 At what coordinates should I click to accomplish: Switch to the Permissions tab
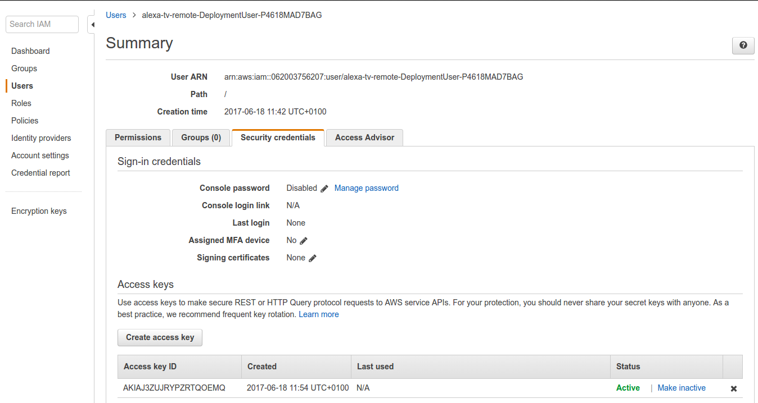pyautogui.click(x=138, y=138)
